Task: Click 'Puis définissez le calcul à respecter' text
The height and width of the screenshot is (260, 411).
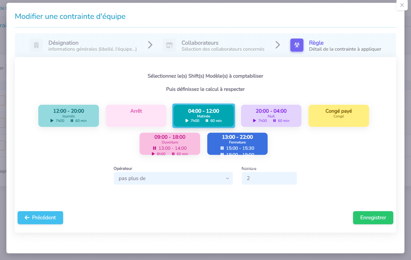Action: (205, 89)
